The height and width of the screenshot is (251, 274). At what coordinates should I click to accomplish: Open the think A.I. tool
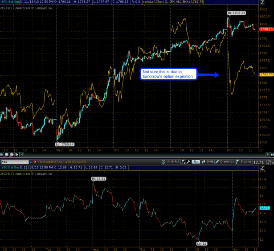tap(172, 161)
